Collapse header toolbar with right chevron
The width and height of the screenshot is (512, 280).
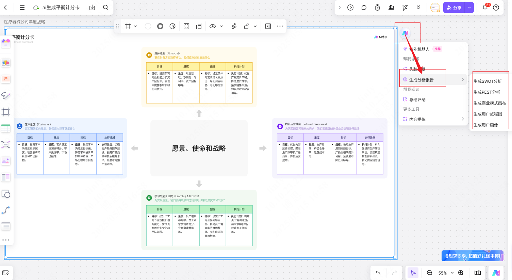tap(340, 7)
